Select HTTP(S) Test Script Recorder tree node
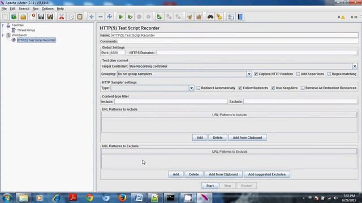Screen dimensions: 362x203 (36, 40)
